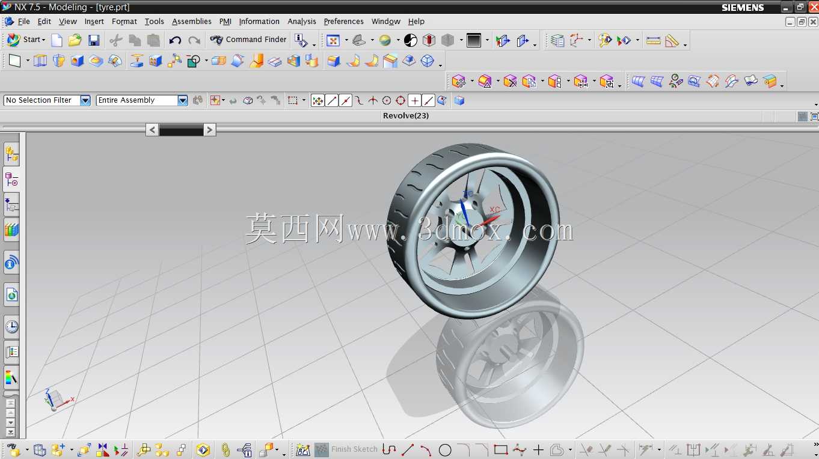Image resolution: width=819 pixels, height=459 pixels.
Task: Open the Help menu
Action: [x=417, y=21]
